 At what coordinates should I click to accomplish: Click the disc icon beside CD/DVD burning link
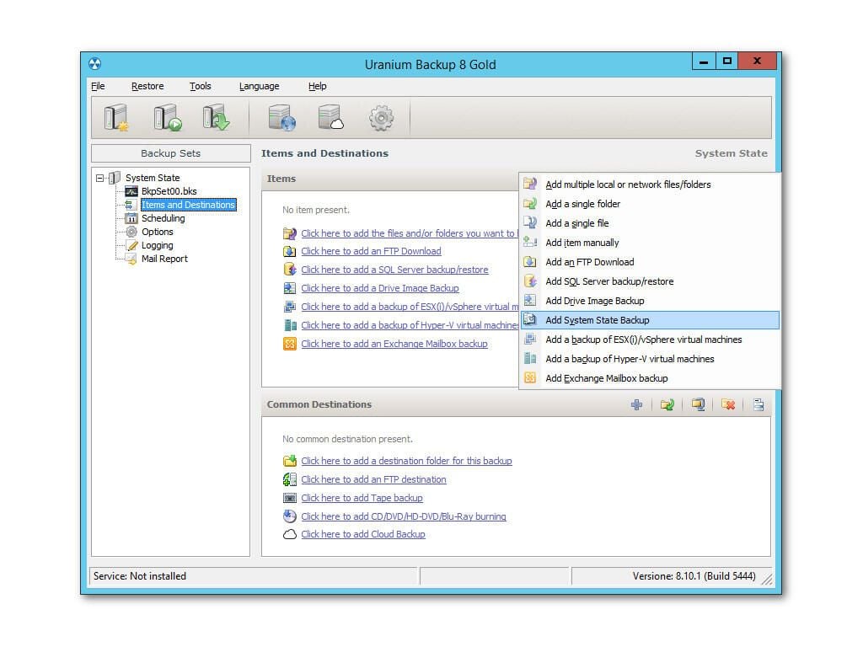[290, 516]
